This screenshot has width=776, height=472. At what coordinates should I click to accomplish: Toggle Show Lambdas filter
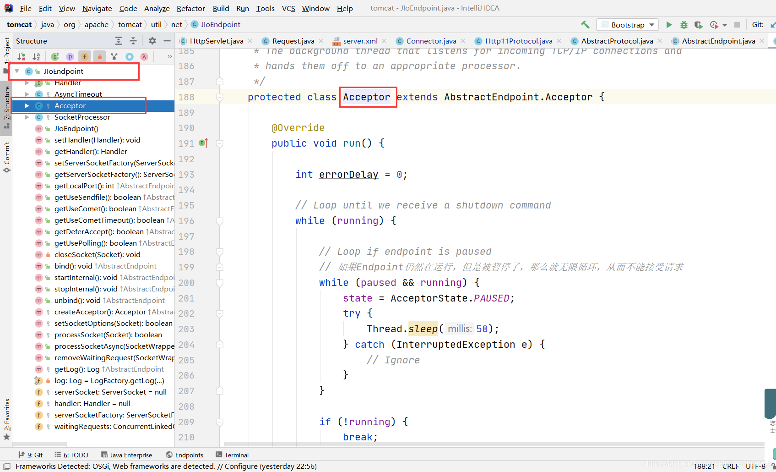tap(144, 56)
